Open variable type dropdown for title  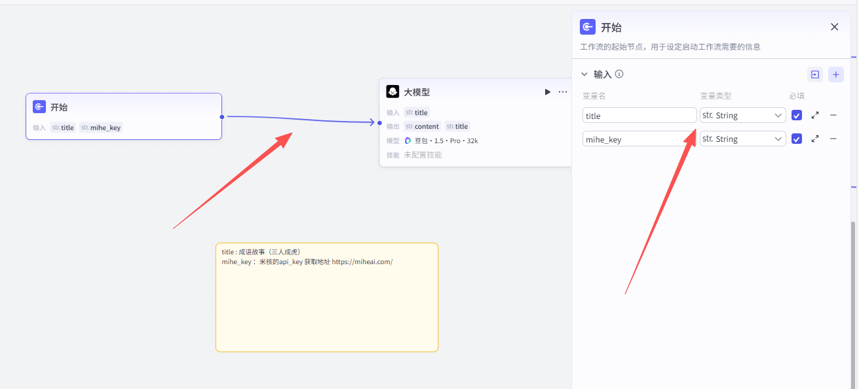742,115
